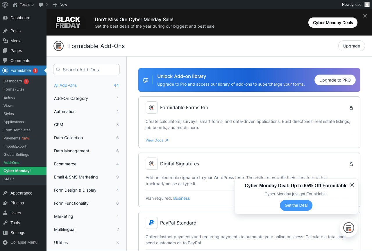Click the Formidable floating help icon
This screenshot has width=372, height=251.
pos(348,228)
